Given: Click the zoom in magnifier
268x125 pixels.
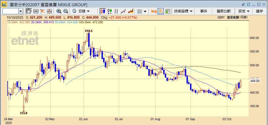Looking at the screenshot, I should (x=59, y=11).
